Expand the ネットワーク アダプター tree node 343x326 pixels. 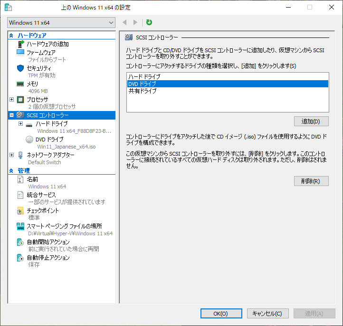point(11,155)
